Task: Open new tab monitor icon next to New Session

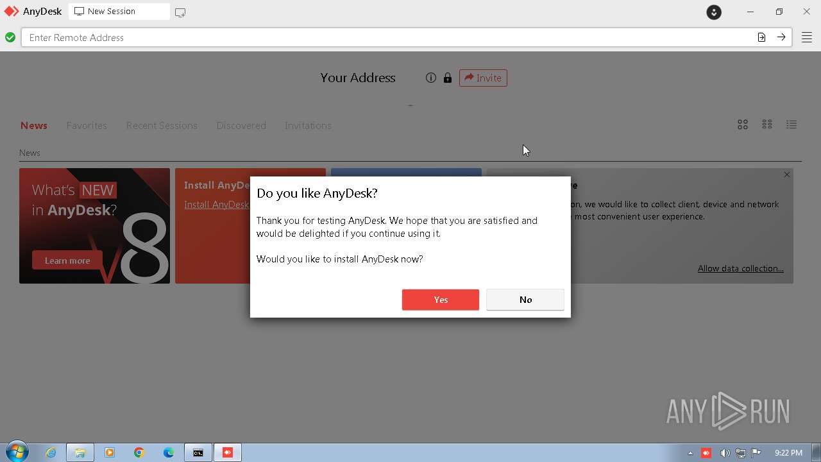Action: [180, 12]
